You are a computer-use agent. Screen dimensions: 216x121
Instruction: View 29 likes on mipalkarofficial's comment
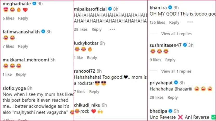[x=81, y=29]
